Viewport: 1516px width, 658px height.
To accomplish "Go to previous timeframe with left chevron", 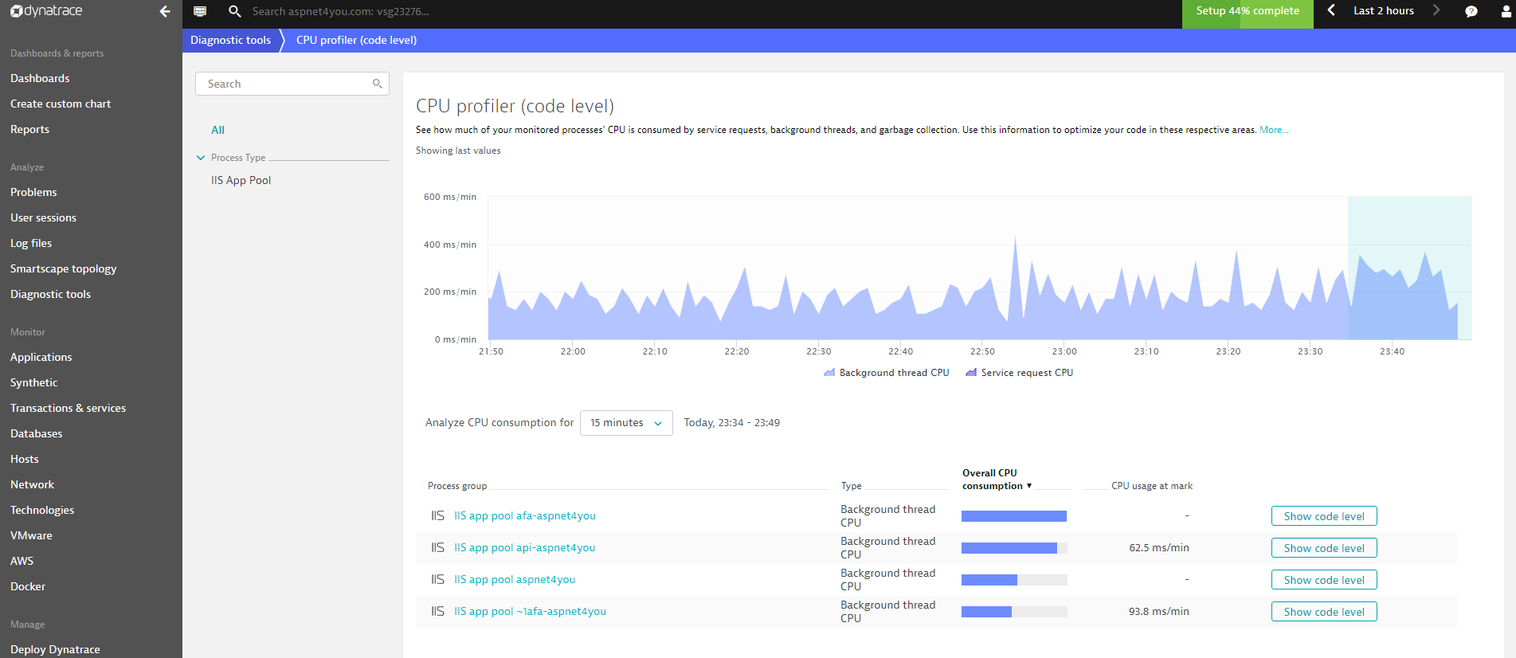I will [x=1331, y=10].
